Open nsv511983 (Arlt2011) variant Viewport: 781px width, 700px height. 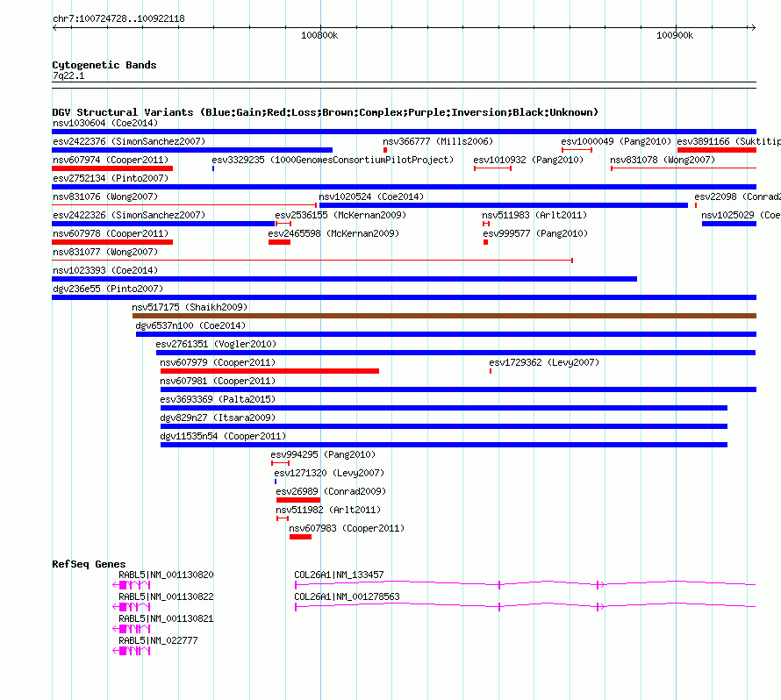pos(534,215)
